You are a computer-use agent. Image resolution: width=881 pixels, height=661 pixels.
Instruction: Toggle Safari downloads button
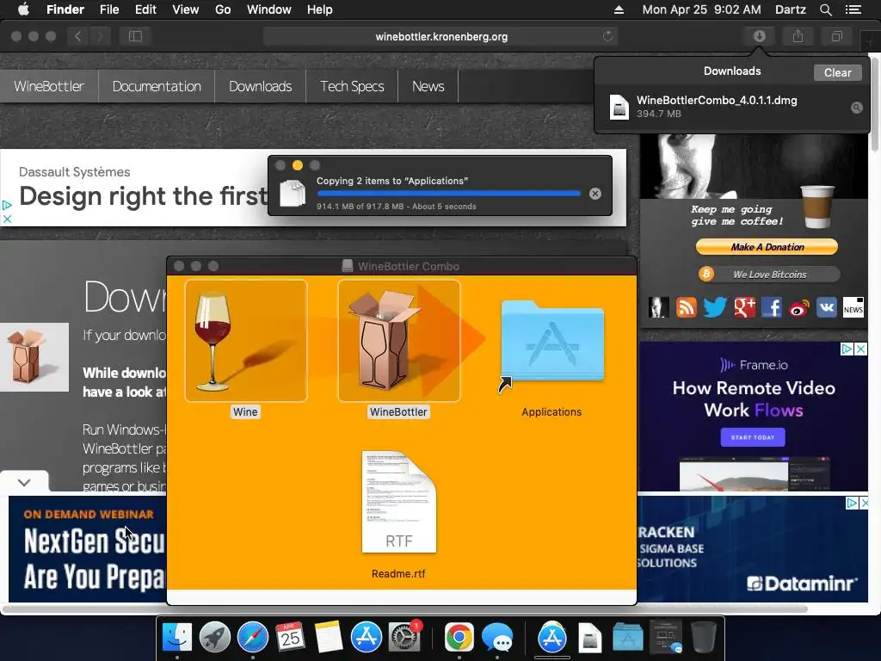click(x=760, y=36)
